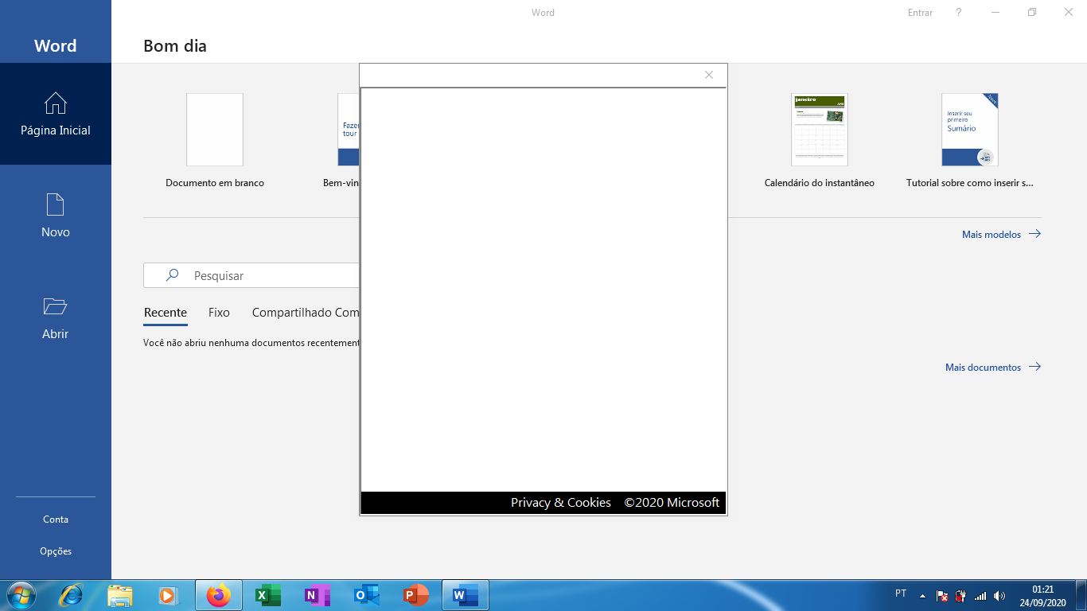1087x611 pixels.
Task: Launch PowerPoint from the taskbar
Action: [x=416, y=595]
